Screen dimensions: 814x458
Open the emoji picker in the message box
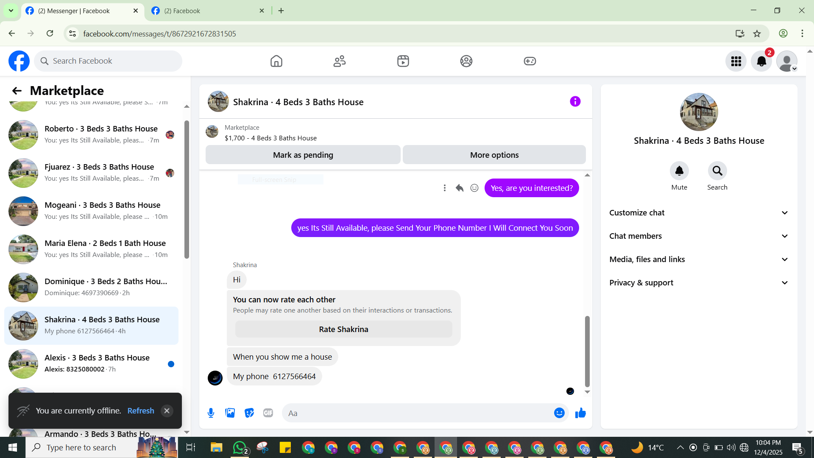559,413
